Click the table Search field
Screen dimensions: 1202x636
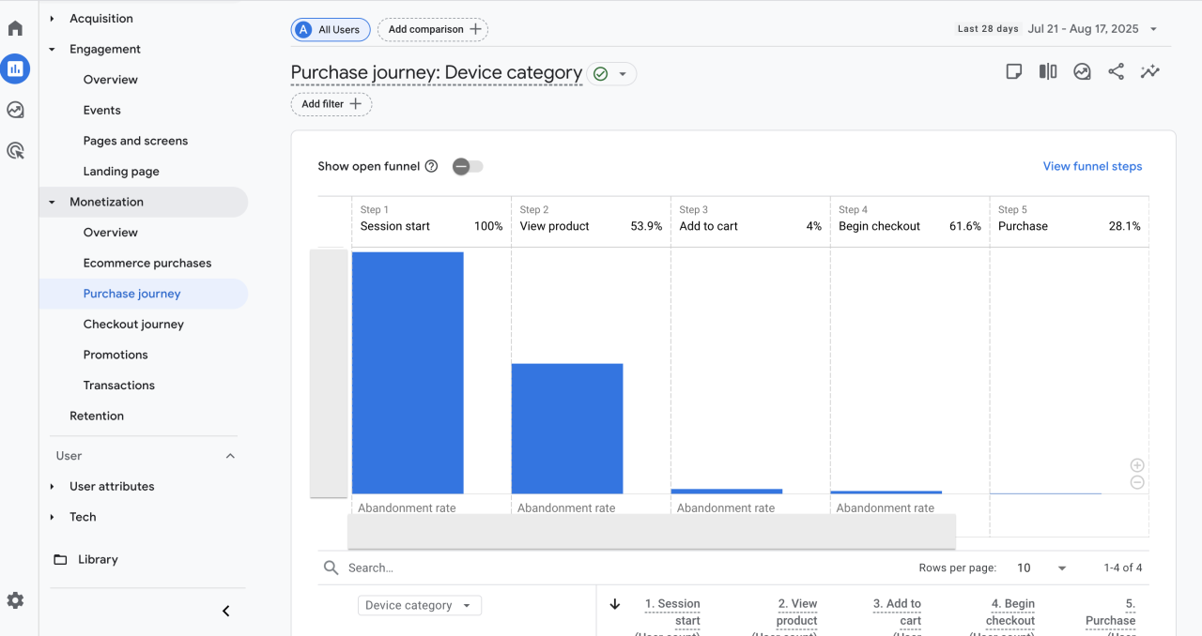(x=563, y=568)
